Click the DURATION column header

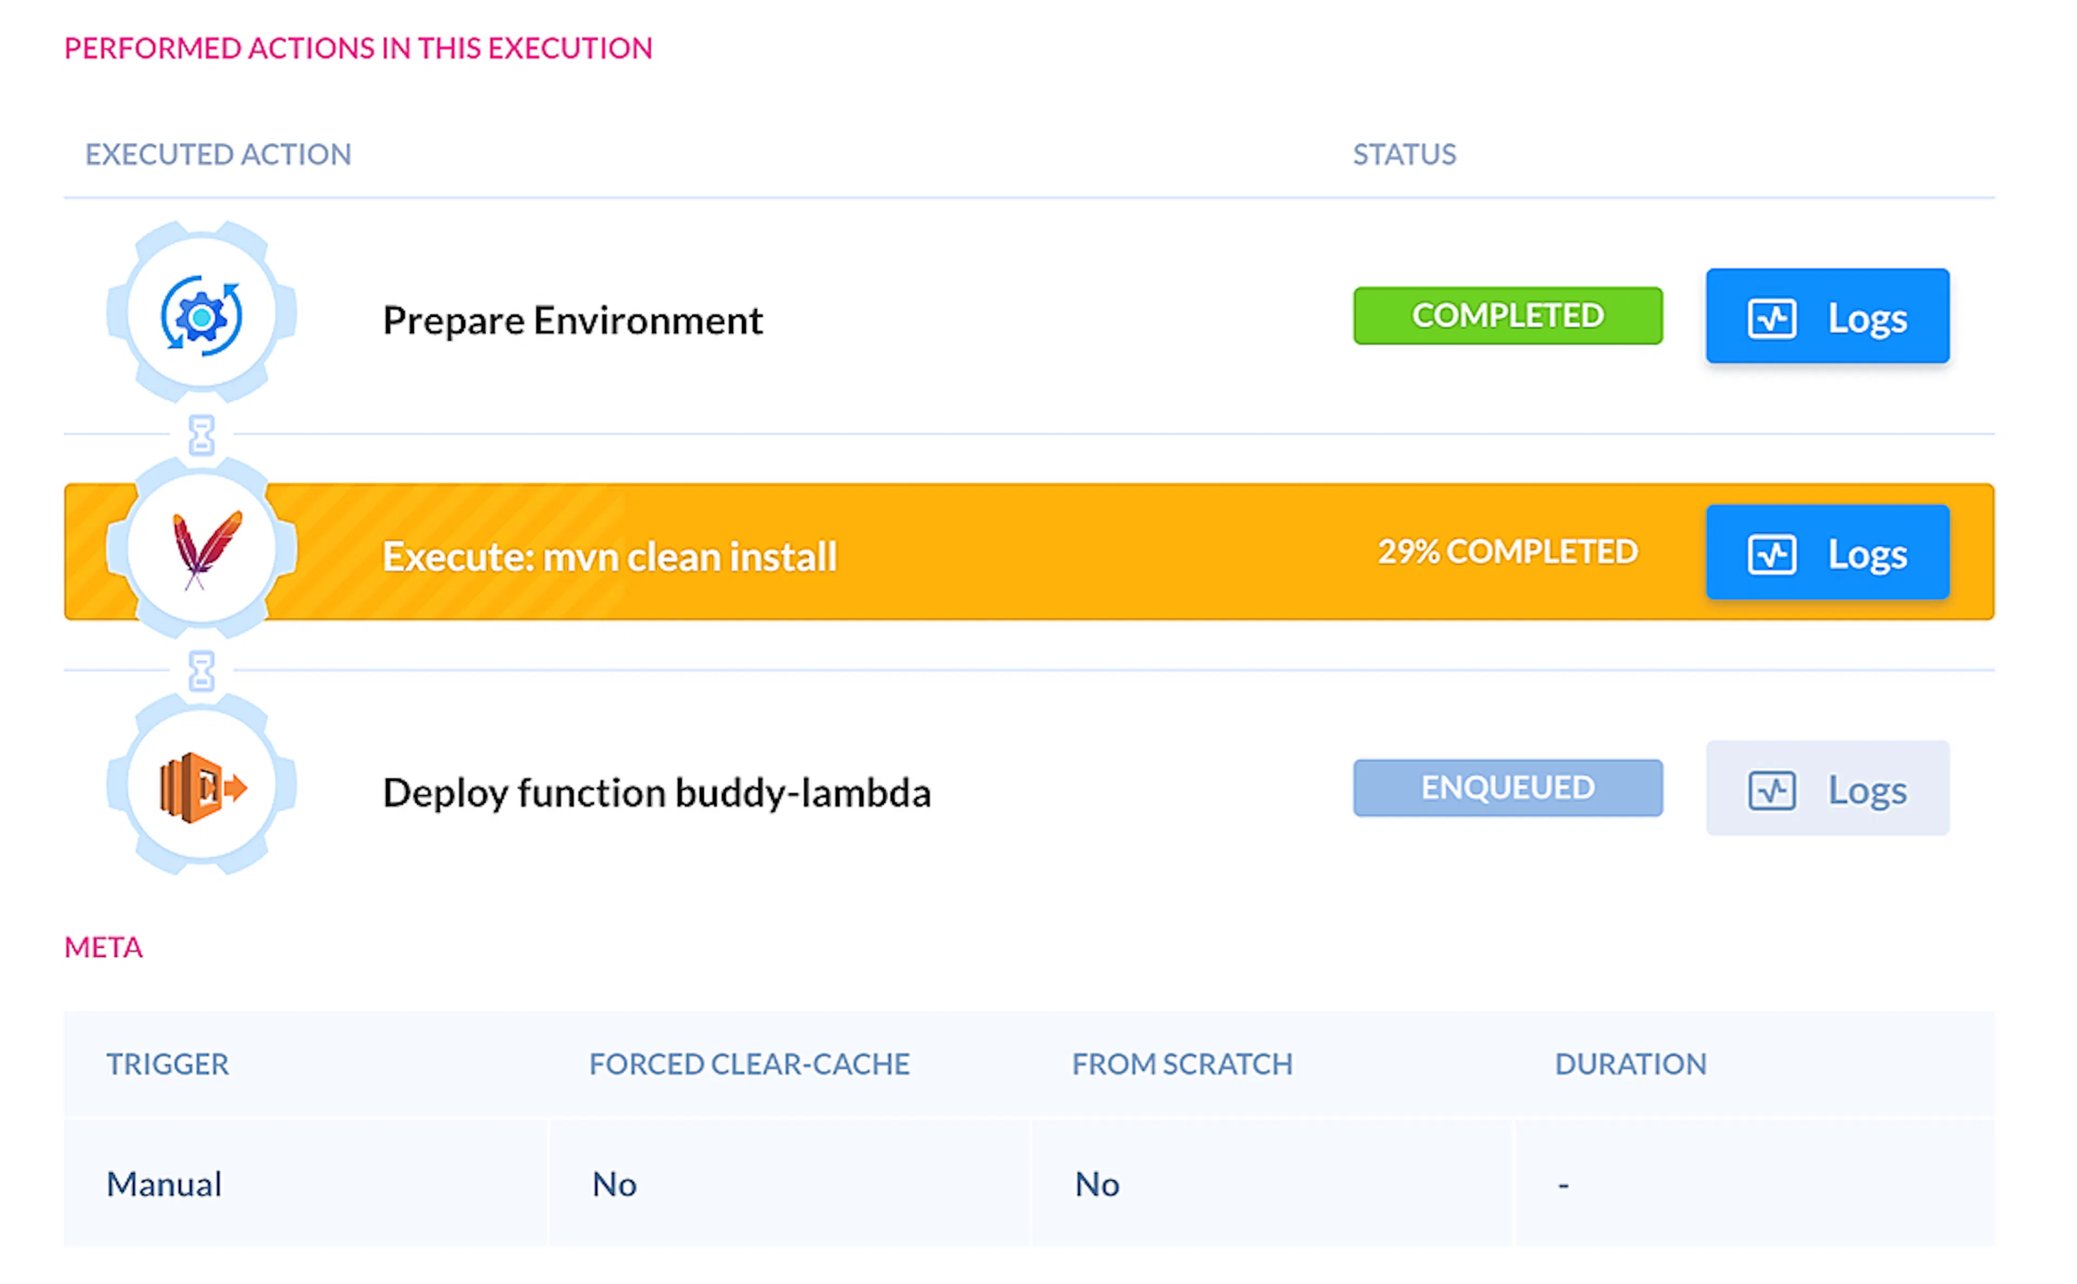pyautogui.click(x=1630, y=1064)
